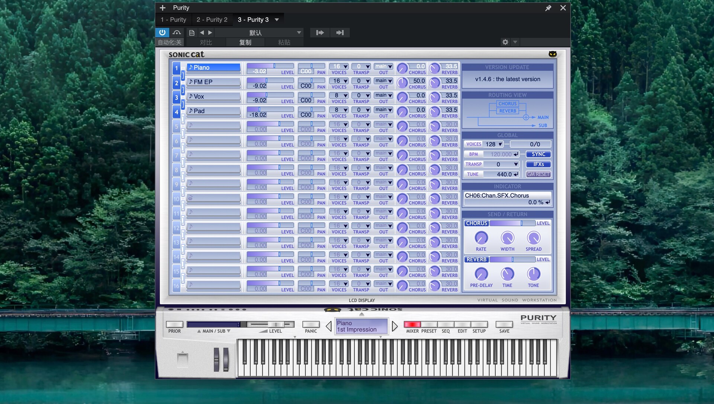This screenshot has height=404, width=714.
Task: Click the Chorus WIDTH knob
Action: point(508,238)
